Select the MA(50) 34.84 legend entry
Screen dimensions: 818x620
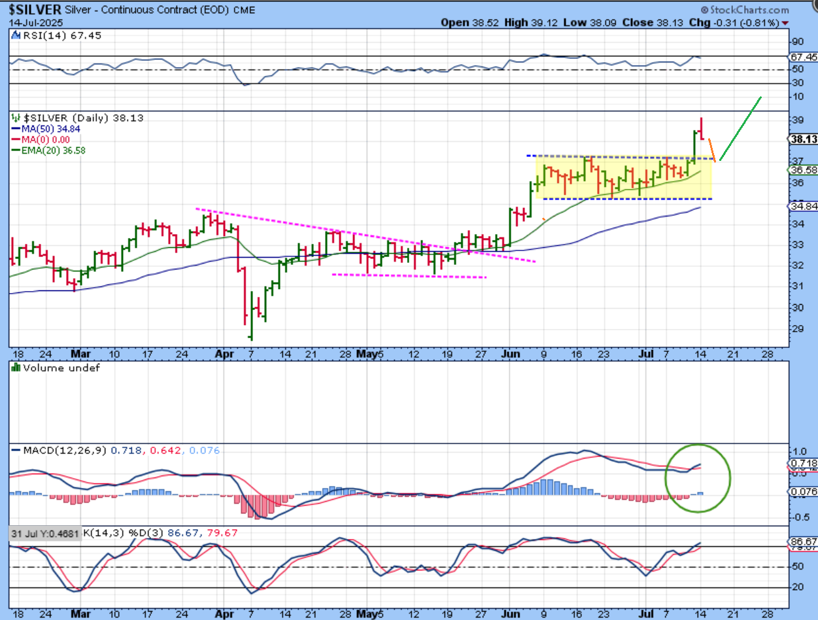point(46,129)
